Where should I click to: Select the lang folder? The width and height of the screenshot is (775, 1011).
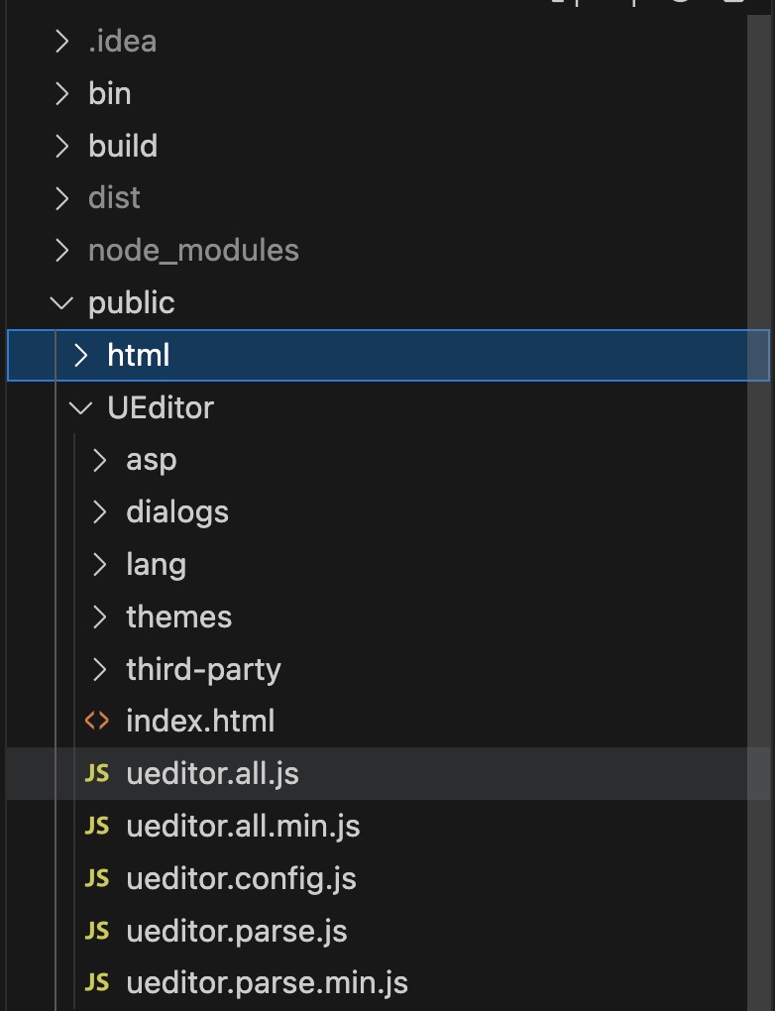[x=156, y=565]
